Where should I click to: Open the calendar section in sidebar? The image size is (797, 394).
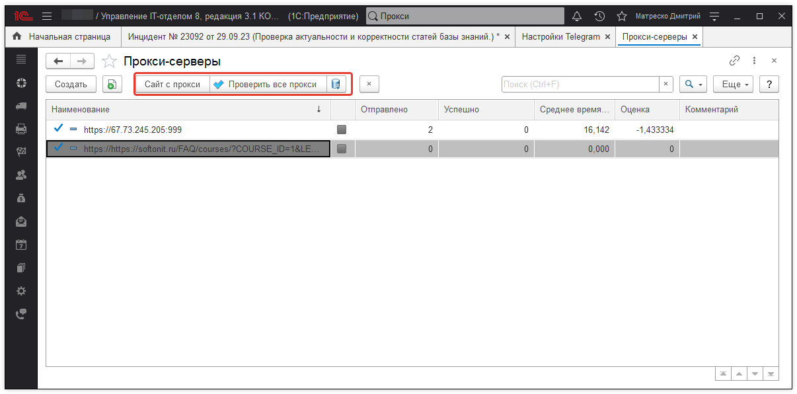pos(21,245)
